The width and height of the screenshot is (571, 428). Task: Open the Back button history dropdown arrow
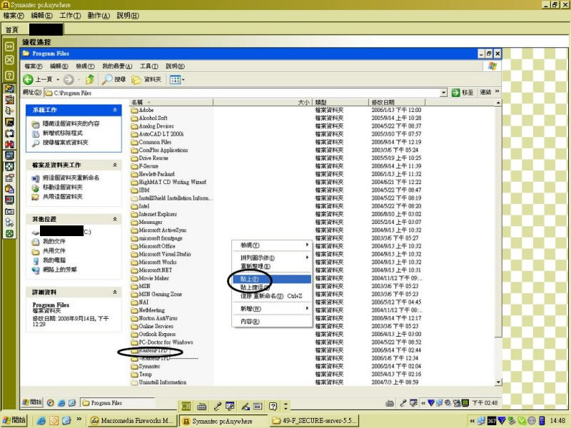click(58, 79)
